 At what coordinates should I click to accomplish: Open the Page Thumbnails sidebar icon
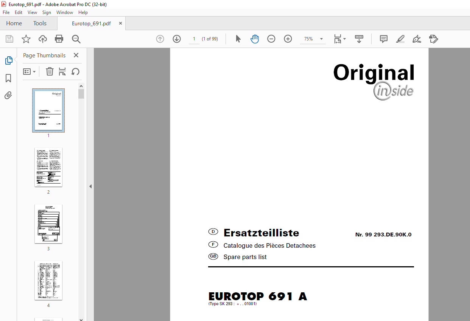8,60
